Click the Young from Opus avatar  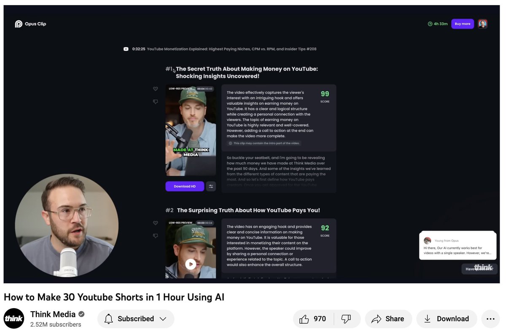428,240
